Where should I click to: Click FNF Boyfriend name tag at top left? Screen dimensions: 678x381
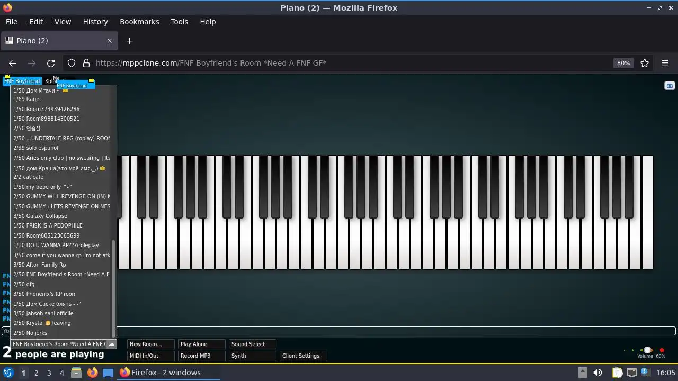[x=22, y=81]
